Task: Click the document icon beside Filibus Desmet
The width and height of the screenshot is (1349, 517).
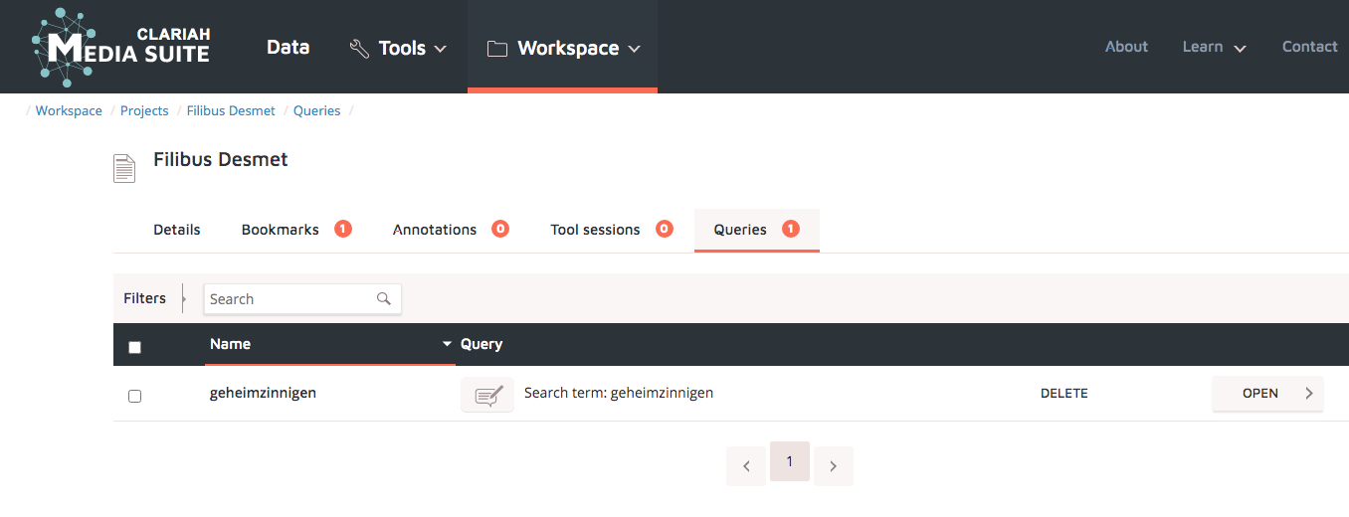Action: click(124, 168)
